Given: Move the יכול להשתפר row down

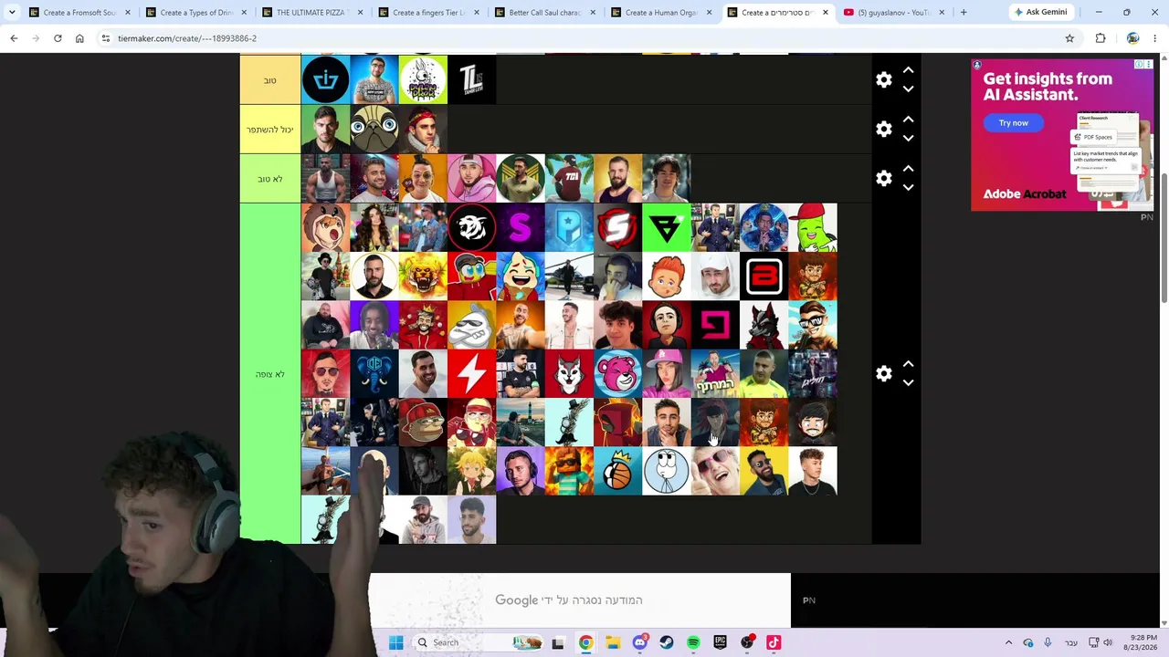Looking at the screenshot, I should tap(908, 139).
